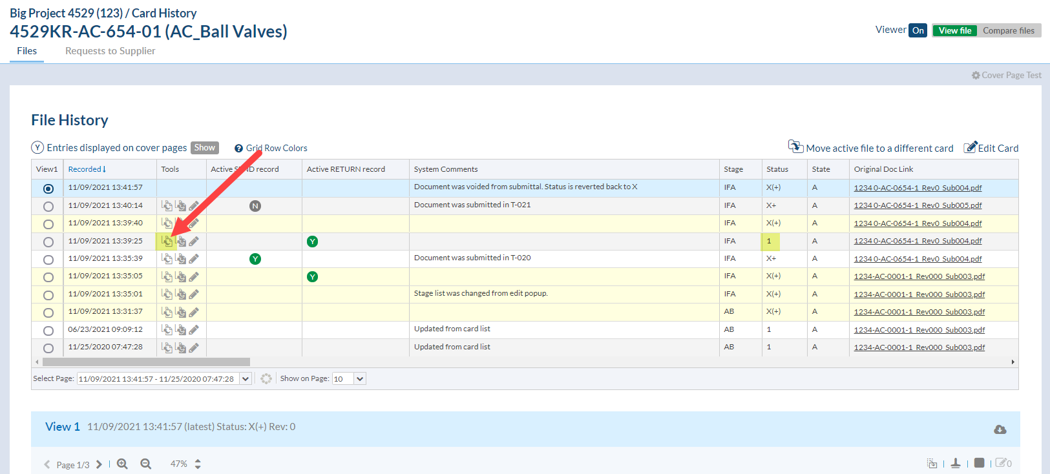Select radio for 11/09/2021 13:35:39 record
The width and height of the screenshot is (1050, 474).
[x=48, y=260]
